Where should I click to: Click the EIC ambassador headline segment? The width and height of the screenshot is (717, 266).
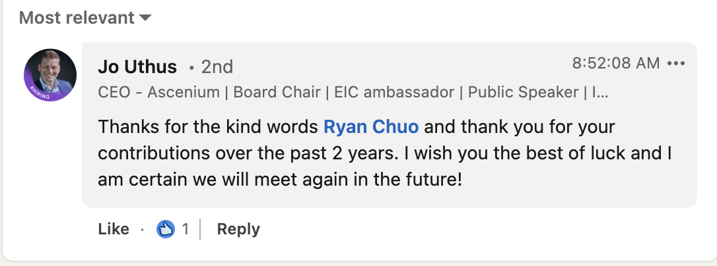click(x=394, y=92)
